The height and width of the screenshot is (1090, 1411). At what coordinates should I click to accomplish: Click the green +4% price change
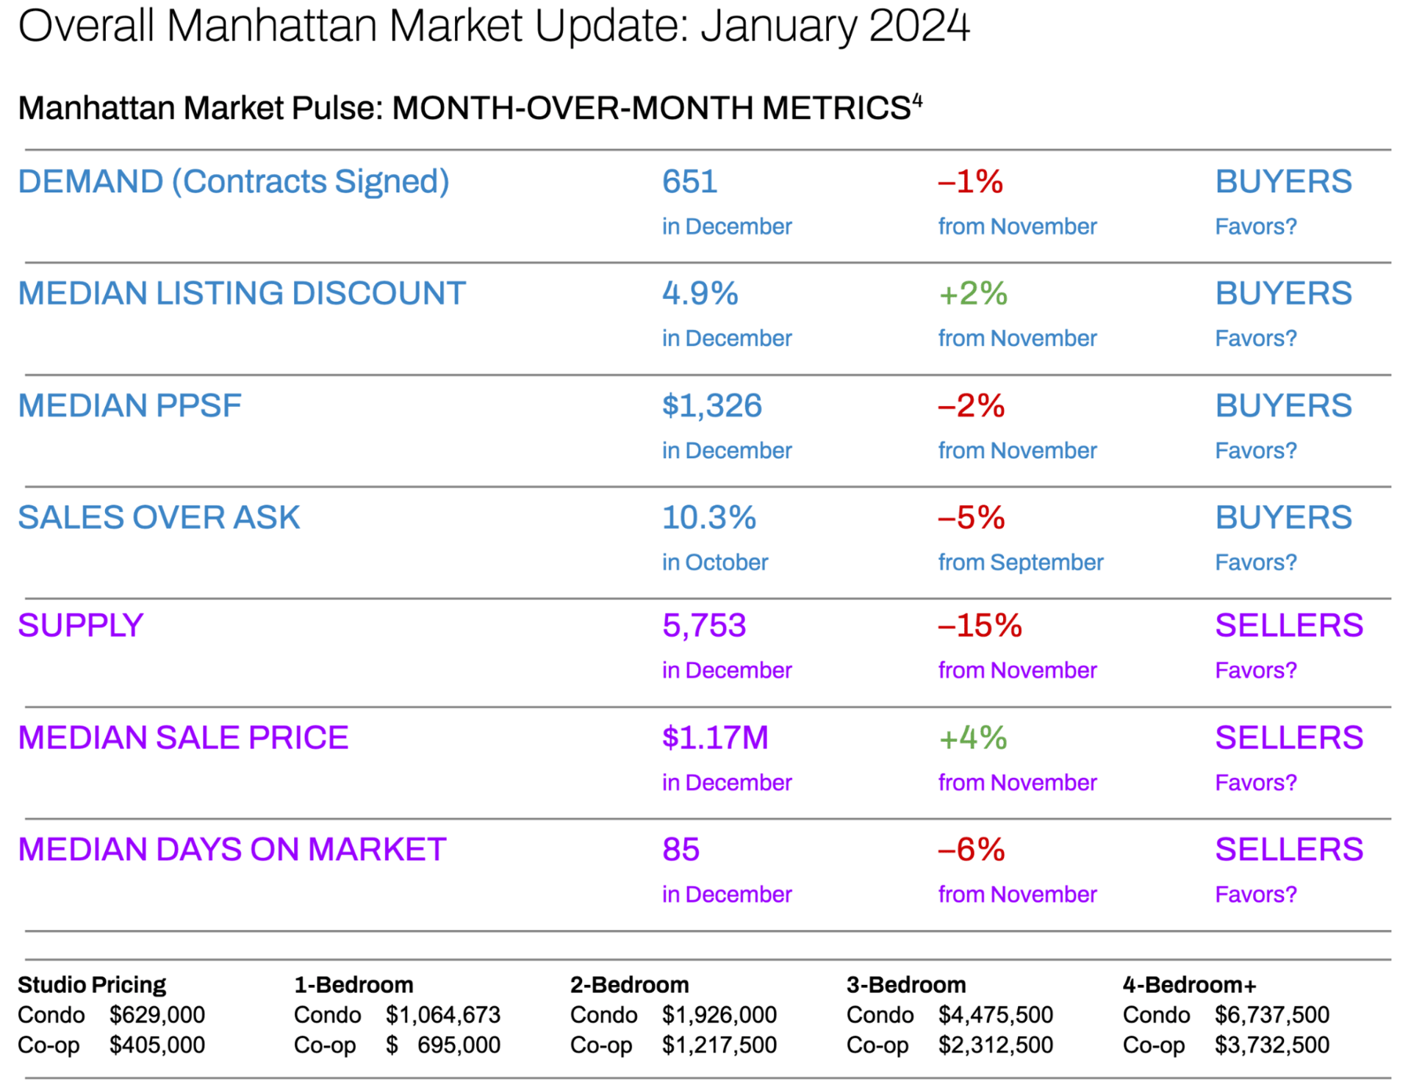click(972, 737)
